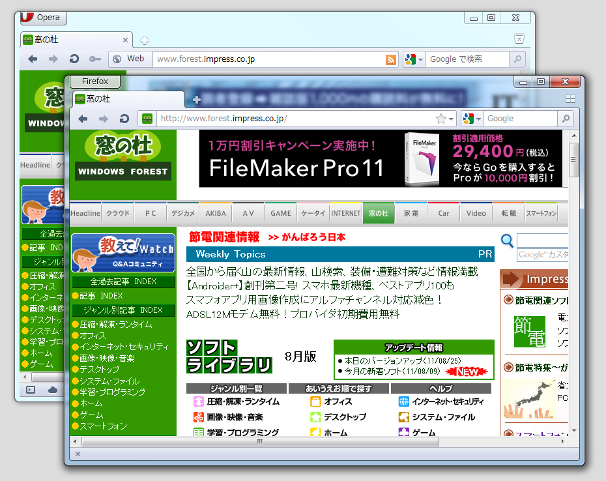606x481 pixels.
Task: Click Firefox's forward navigation arrow
Action: click(104, 119)
